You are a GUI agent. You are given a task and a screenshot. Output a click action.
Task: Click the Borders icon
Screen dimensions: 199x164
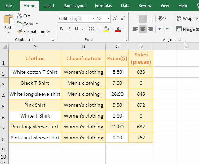[91, 29]
